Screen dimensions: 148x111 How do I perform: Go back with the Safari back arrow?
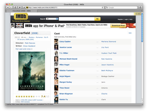pyautogui.click(x=8, y=7)
